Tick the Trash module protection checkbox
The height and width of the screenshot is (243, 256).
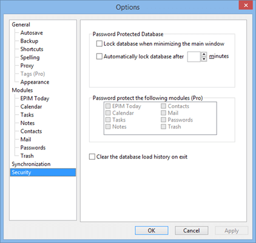(x=163, y=126)
